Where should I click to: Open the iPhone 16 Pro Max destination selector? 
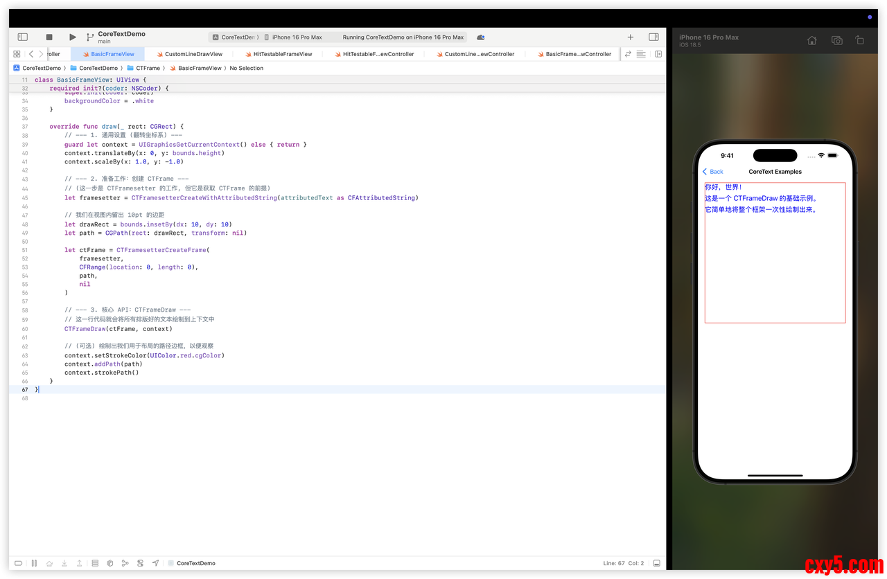(296, 37)
